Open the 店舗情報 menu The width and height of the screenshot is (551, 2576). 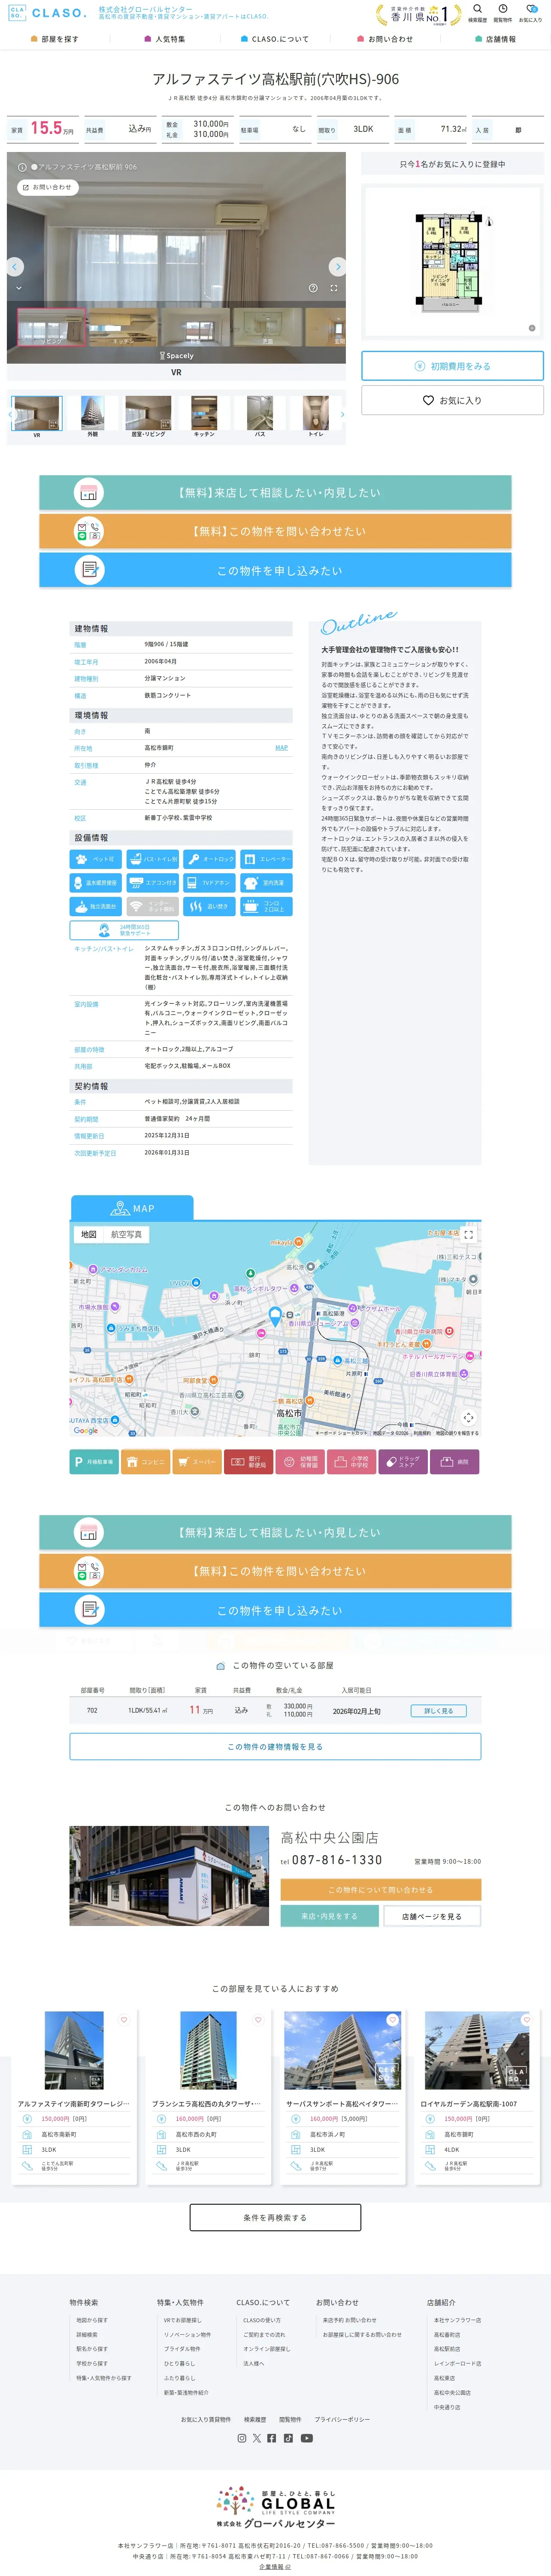[x=496, y=39]
